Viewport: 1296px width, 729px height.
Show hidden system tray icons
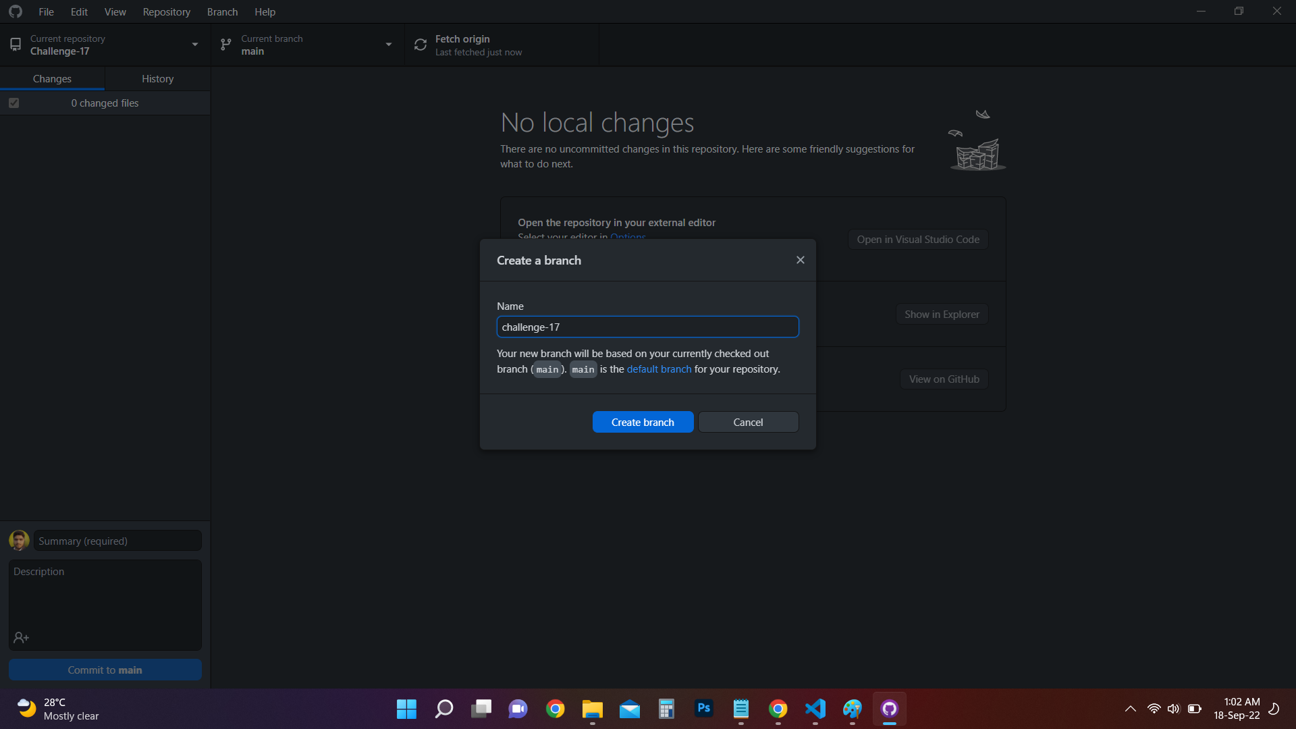pos(1130,709)
